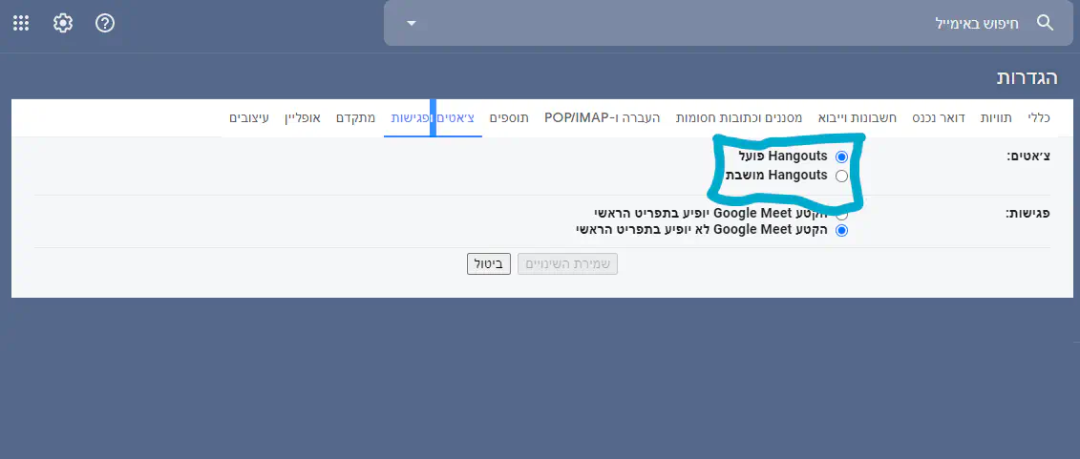Switch to the כללי tab
The height and width of the screenshot is (459, 1080).
(x=1039, y=117)
